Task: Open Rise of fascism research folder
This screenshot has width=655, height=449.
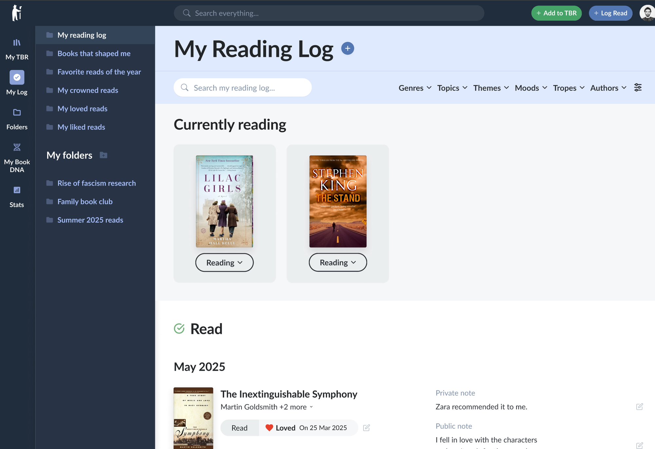Action: click(x=97, y=183)
